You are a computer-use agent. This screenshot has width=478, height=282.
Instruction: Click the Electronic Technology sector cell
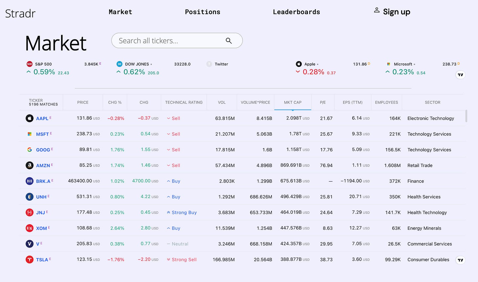pyautogui.click(x=431, y=118)
